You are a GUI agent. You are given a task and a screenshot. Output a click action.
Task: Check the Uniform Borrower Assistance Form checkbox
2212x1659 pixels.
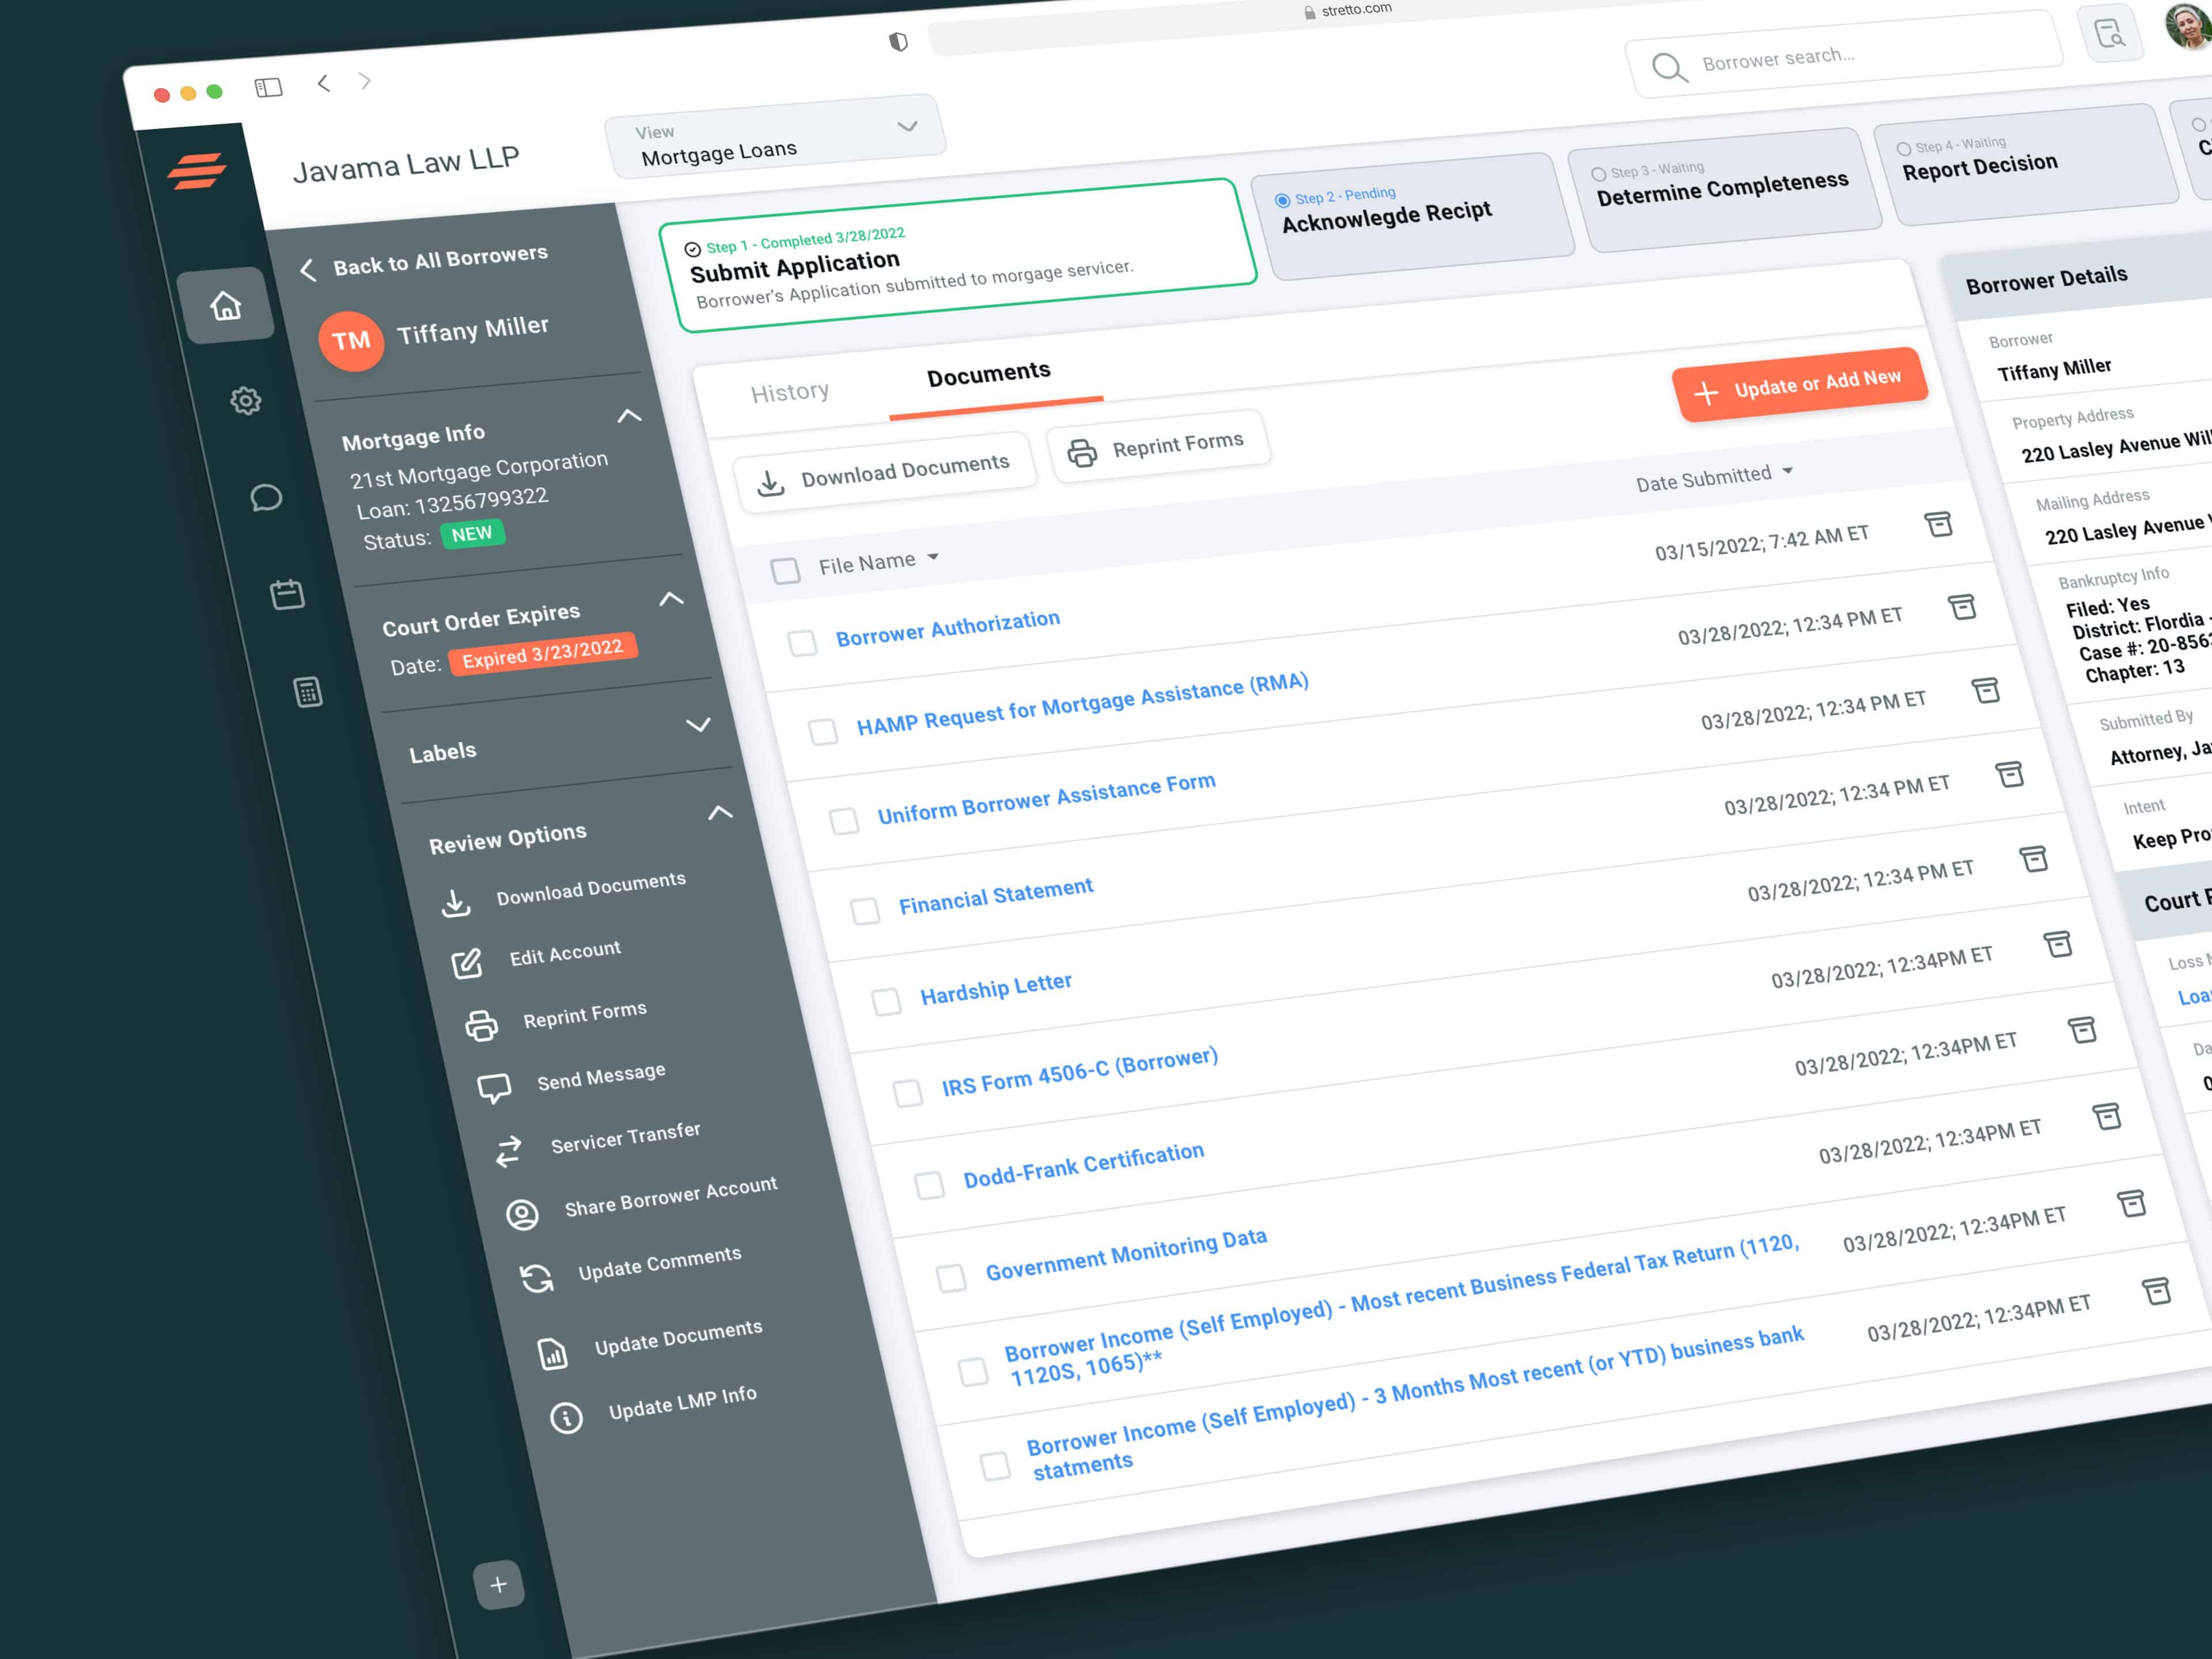(x=844, y=821)
